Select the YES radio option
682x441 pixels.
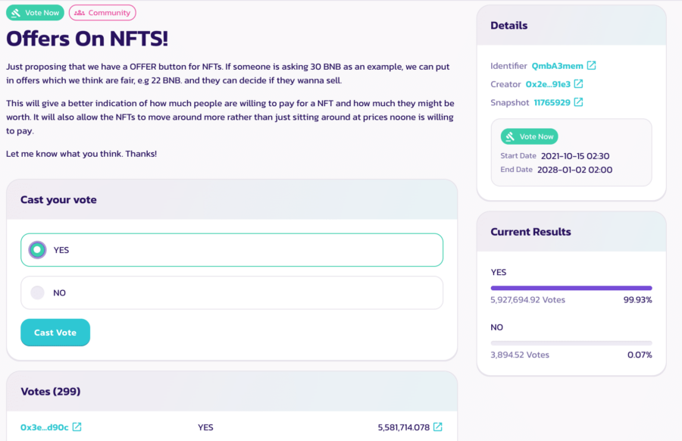pos(37,250)
